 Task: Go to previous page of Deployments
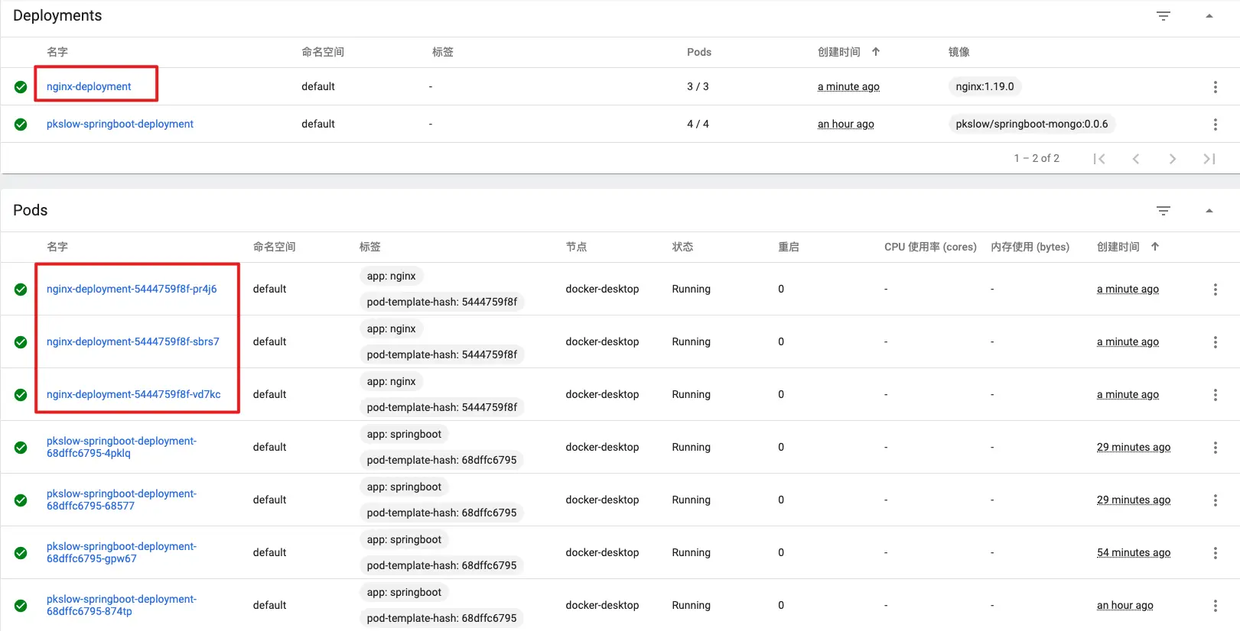click(1136, 159)
